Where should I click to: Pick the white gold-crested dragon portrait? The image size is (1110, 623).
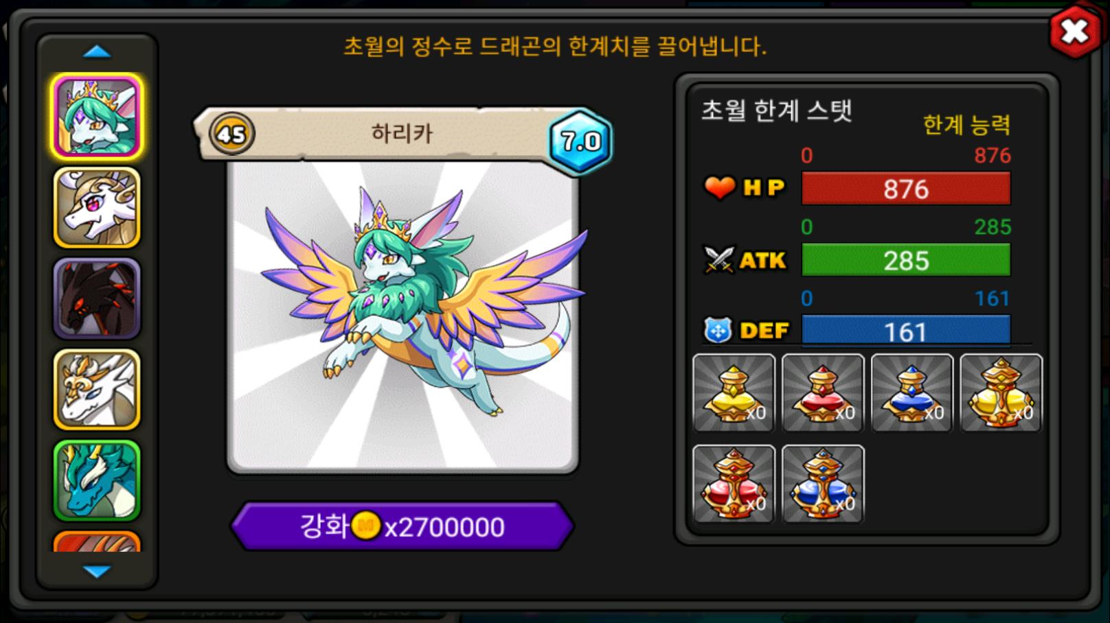click(97, 390)
